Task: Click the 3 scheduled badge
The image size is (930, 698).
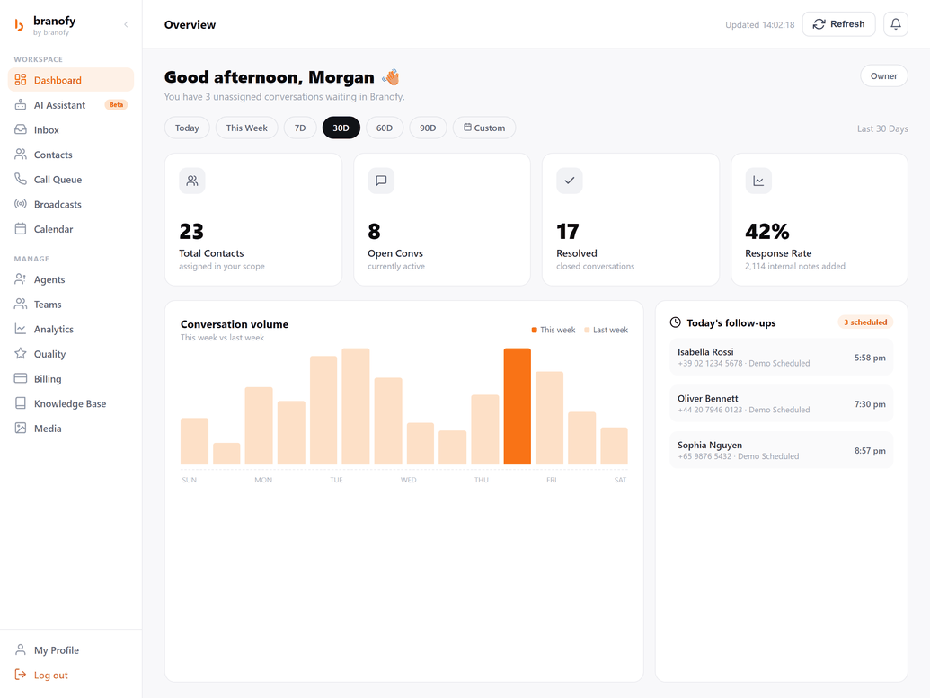Action: point(865,322)
